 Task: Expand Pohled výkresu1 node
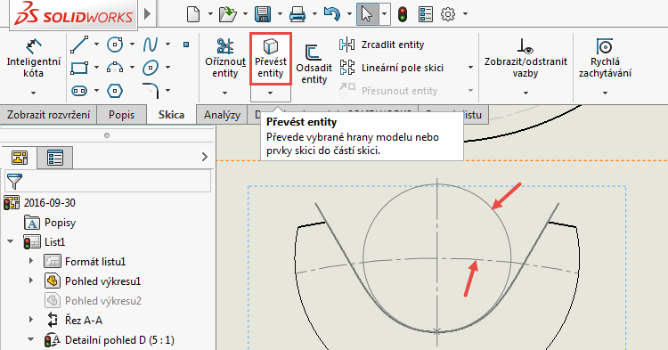30,281
